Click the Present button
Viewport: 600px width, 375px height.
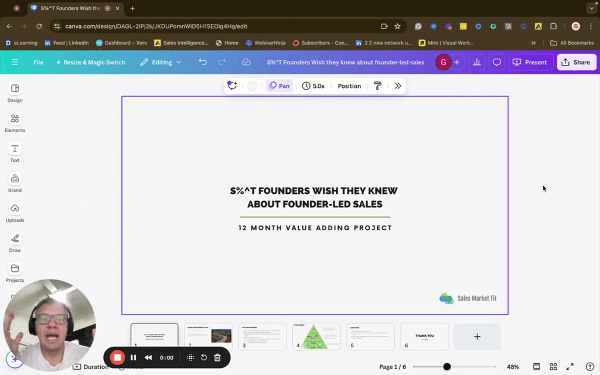click(530, 62)
